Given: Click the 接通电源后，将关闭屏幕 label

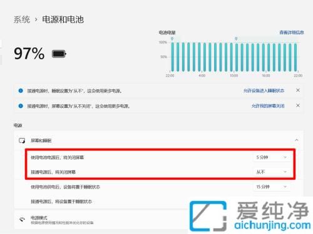Looking at the screenshot, I should [x=53, y=172].
